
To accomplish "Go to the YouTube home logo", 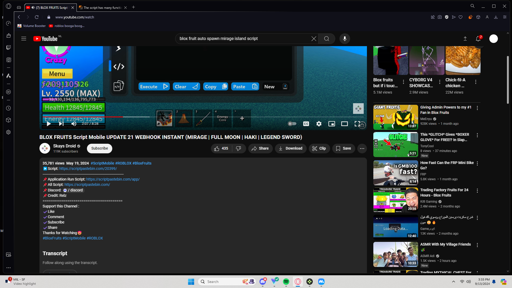I will click(45, 39).
